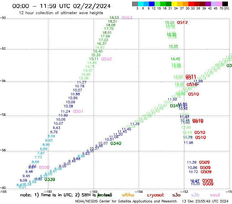Click the gray 3 ft legend swatch
232x204 pixels.
pos(135,4)
